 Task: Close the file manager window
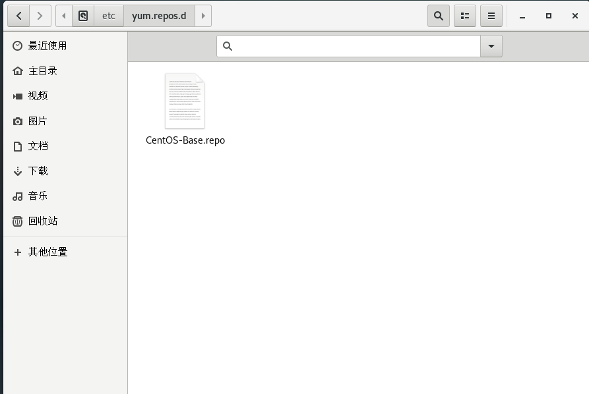click(x=574, y=16)
